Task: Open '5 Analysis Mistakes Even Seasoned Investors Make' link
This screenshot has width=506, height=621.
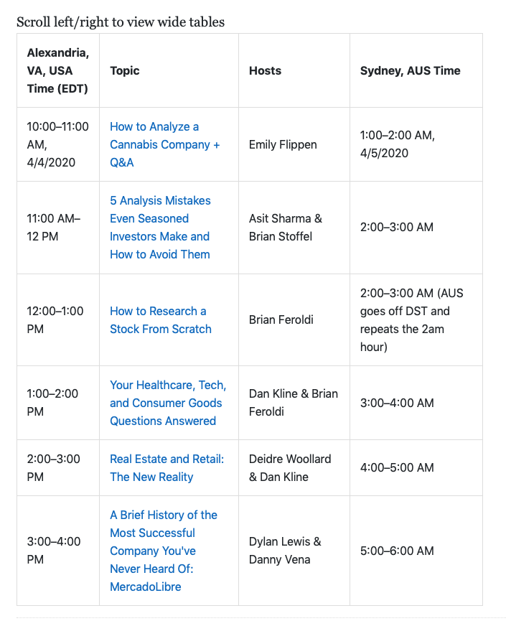Action: point(160,227)
